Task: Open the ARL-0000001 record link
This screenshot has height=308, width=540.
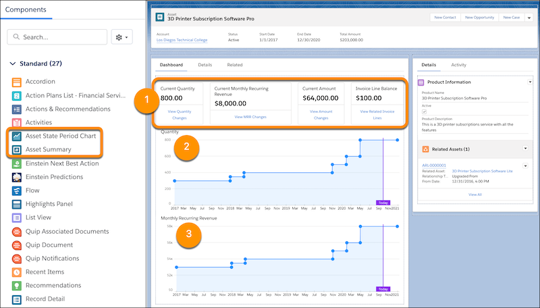Action: tap(434, 165)
